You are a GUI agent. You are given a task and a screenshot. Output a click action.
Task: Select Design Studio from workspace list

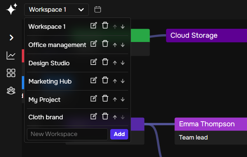tap(49, 63)
